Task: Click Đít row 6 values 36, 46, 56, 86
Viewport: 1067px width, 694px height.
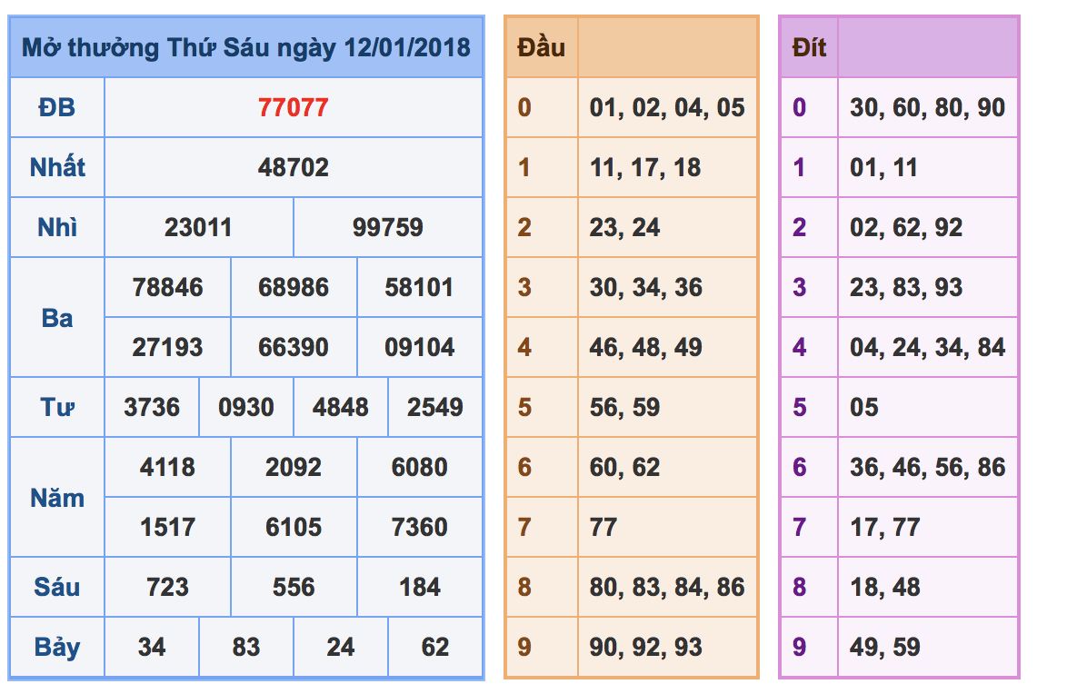Action: click(x=928, y=467)
